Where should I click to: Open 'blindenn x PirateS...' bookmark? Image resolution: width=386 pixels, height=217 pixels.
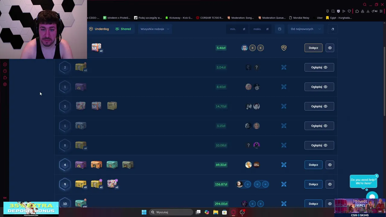click(117, 18)
